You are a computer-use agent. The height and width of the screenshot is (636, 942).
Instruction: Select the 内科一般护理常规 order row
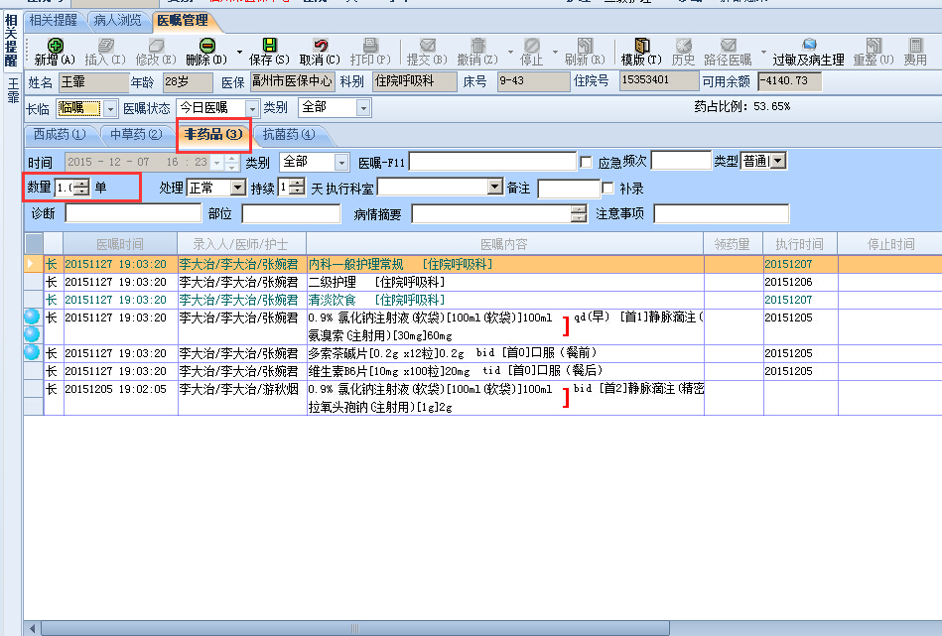click(x=483, y=264)
